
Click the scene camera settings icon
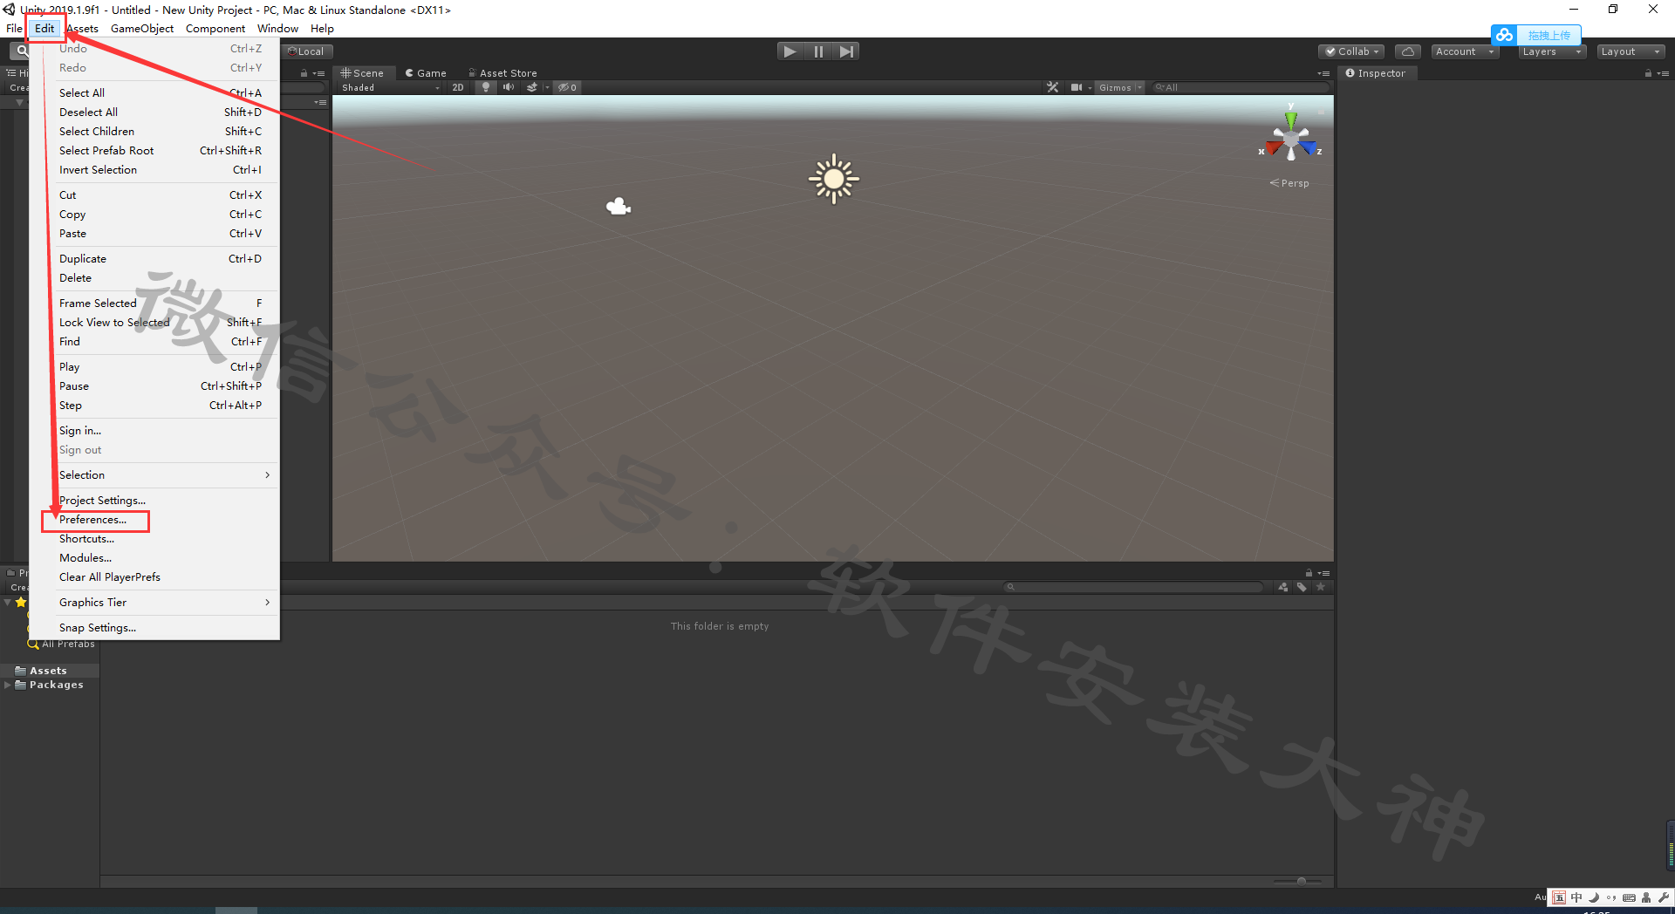pyautogui.click(x=1077, y=87)
